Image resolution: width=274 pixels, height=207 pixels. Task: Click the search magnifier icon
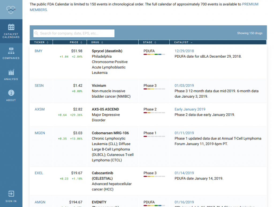coord(36,33)
